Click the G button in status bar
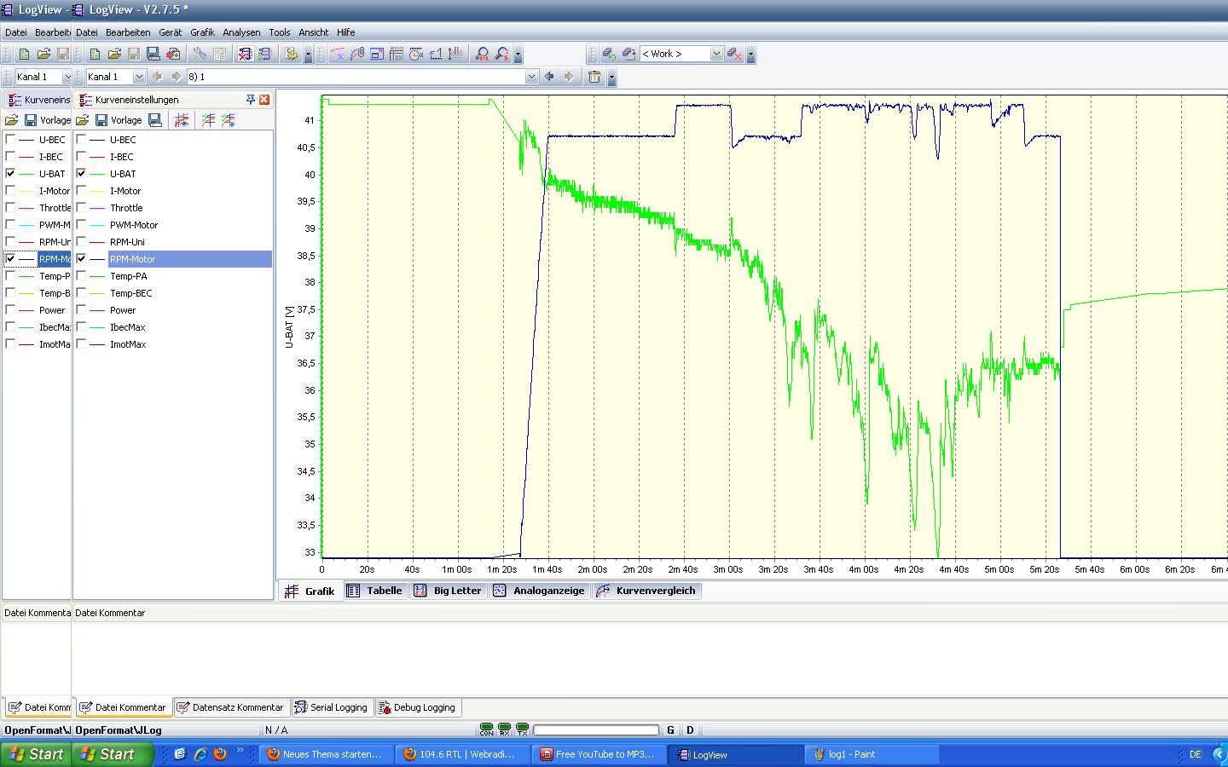 670,730
